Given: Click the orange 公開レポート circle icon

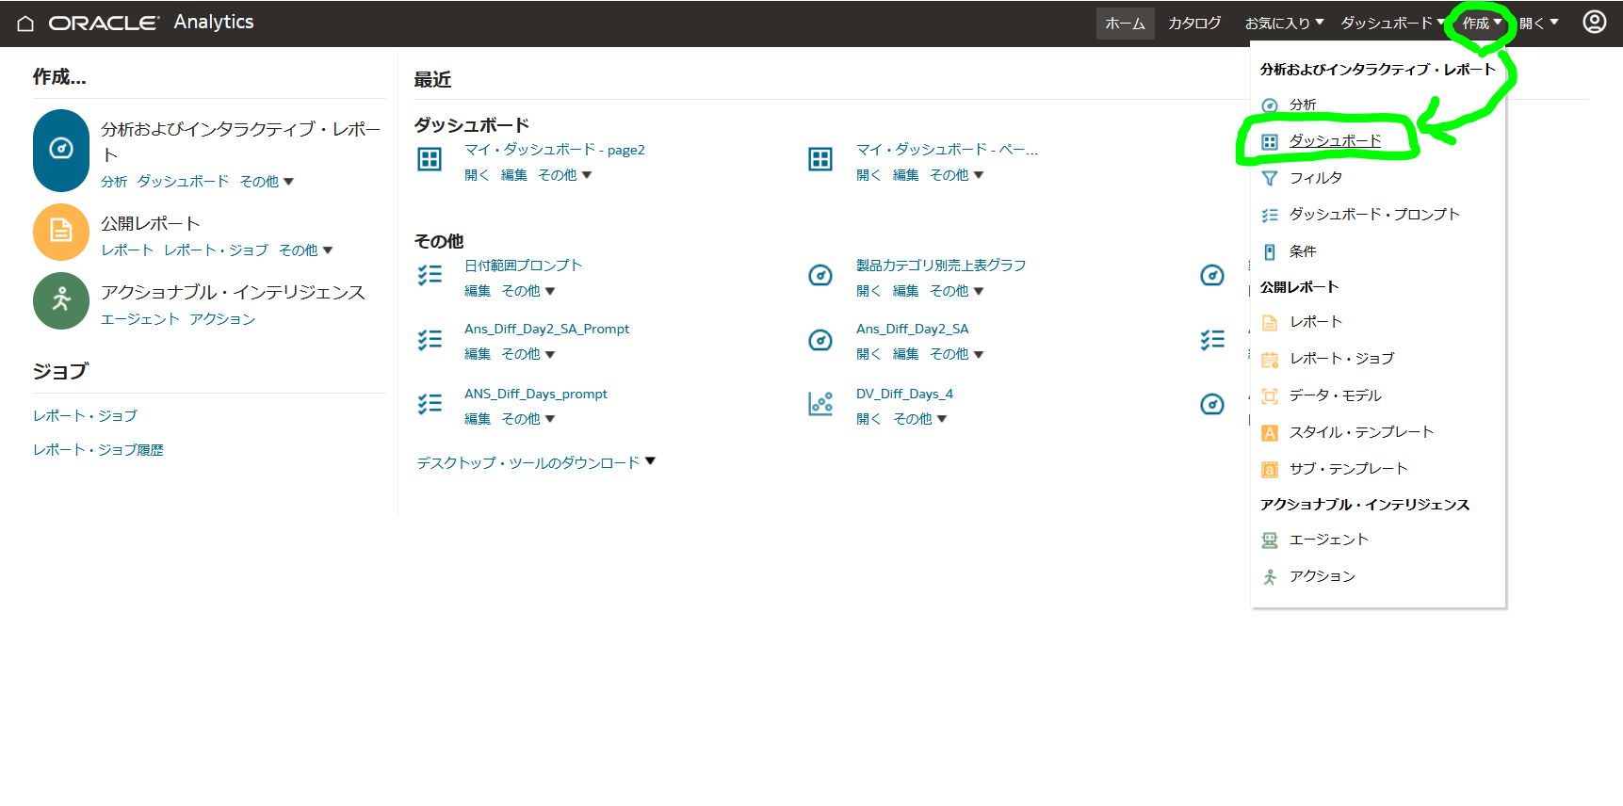Looking at the screenshot, I should (x=61, y=232).
